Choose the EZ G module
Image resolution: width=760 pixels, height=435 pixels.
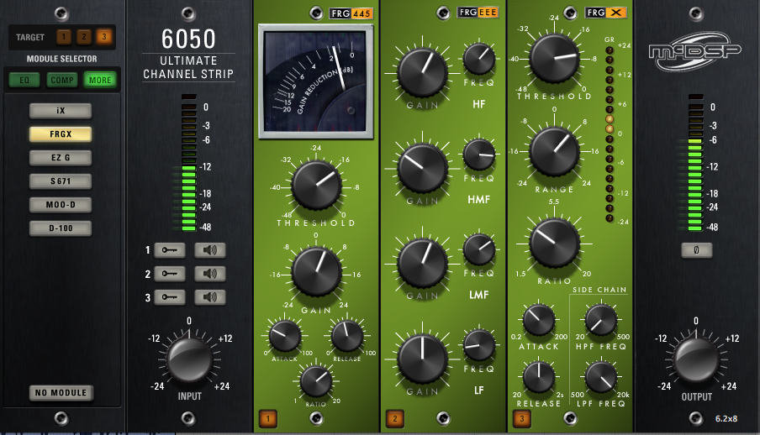point(61,157)
